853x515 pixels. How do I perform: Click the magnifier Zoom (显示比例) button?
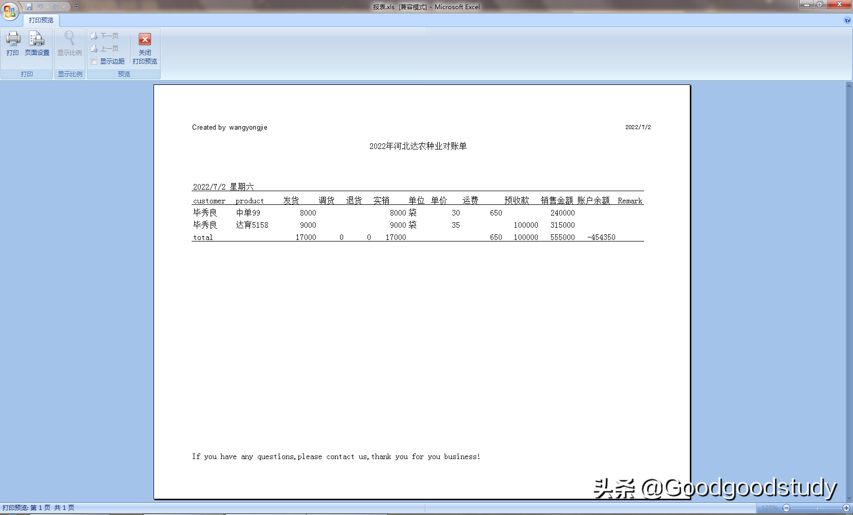[x=70, y=44]
